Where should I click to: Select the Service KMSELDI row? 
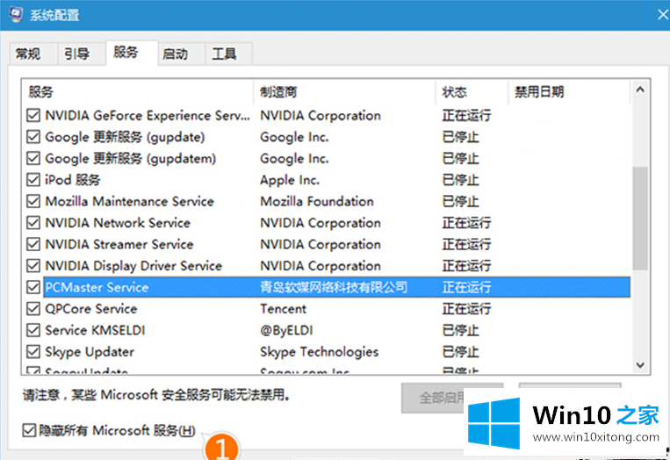click(328, 330)
